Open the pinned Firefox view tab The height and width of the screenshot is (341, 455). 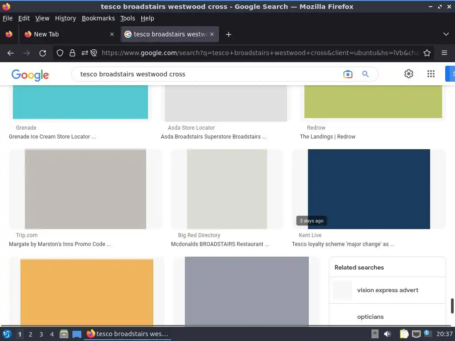click(x=9, y=34)
